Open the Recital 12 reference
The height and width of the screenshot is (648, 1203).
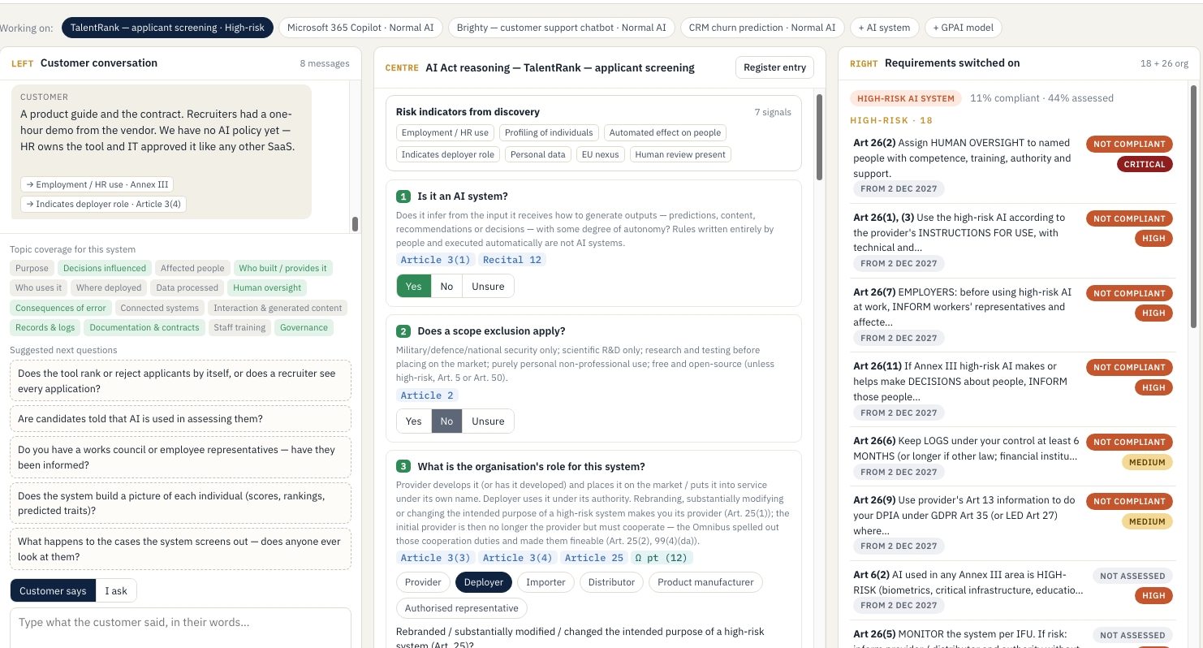tap(511, 260)
